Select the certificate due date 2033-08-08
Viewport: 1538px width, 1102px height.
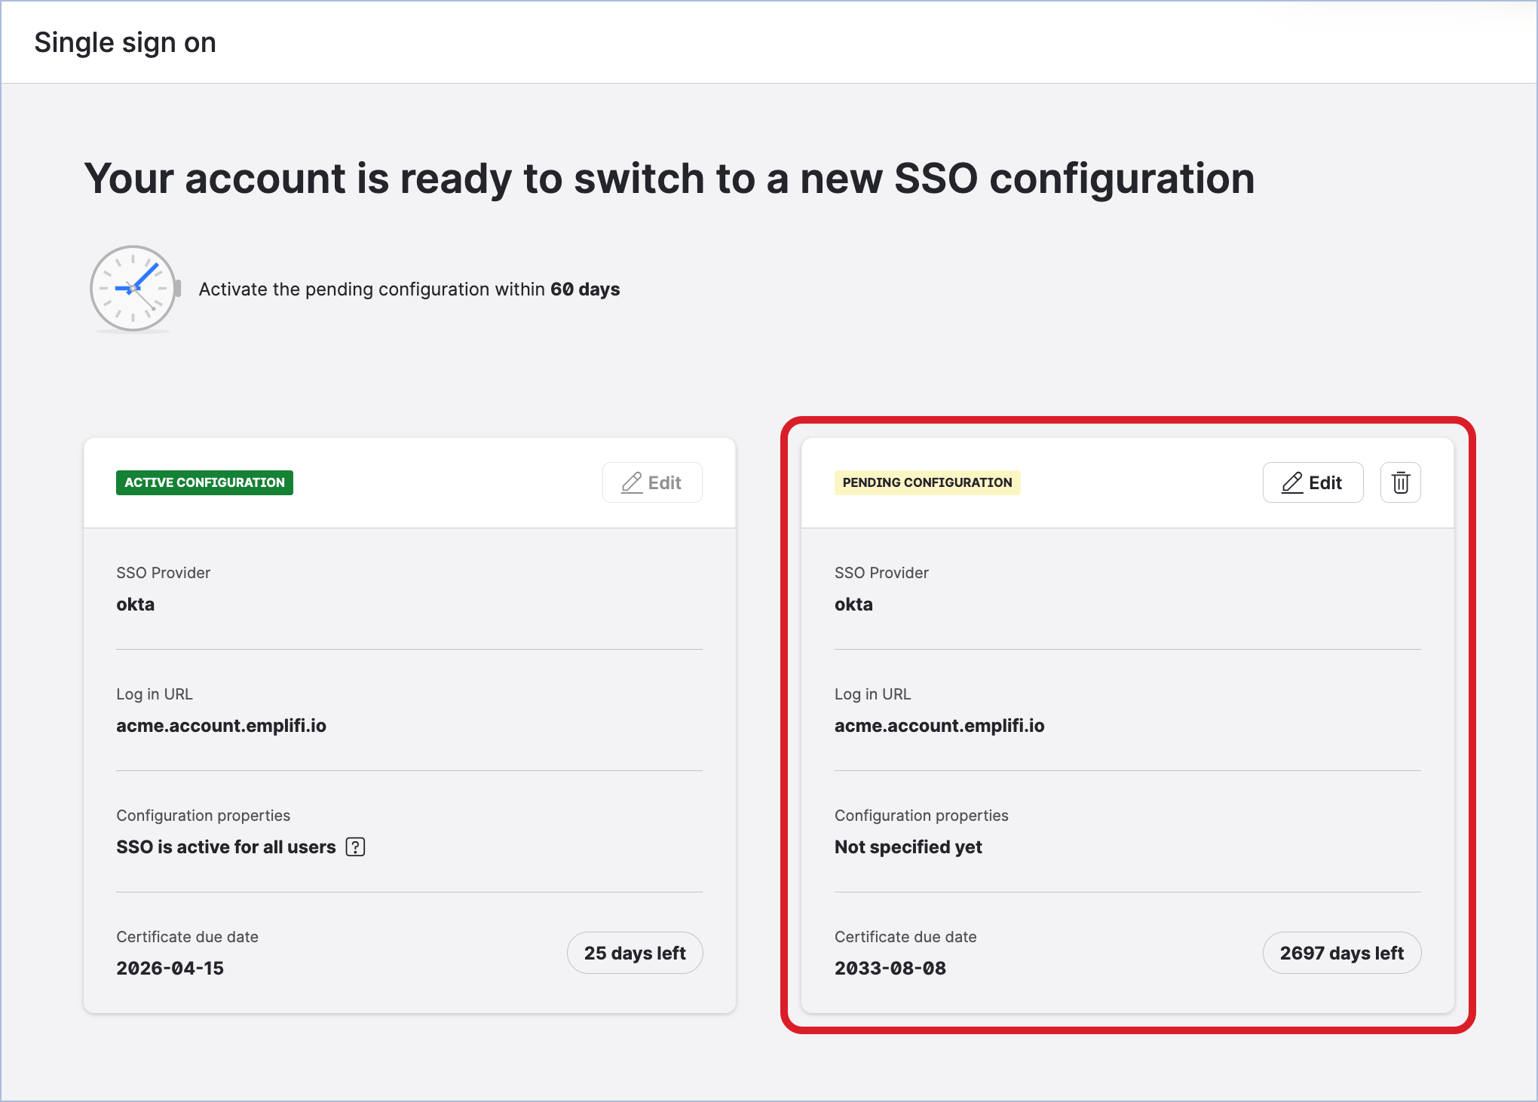[x=890, y=967]
